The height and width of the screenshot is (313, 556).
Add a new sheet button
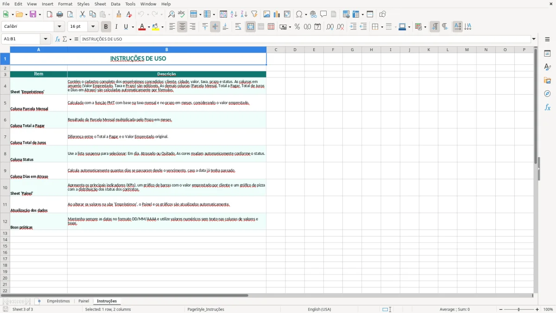point(39,301)
